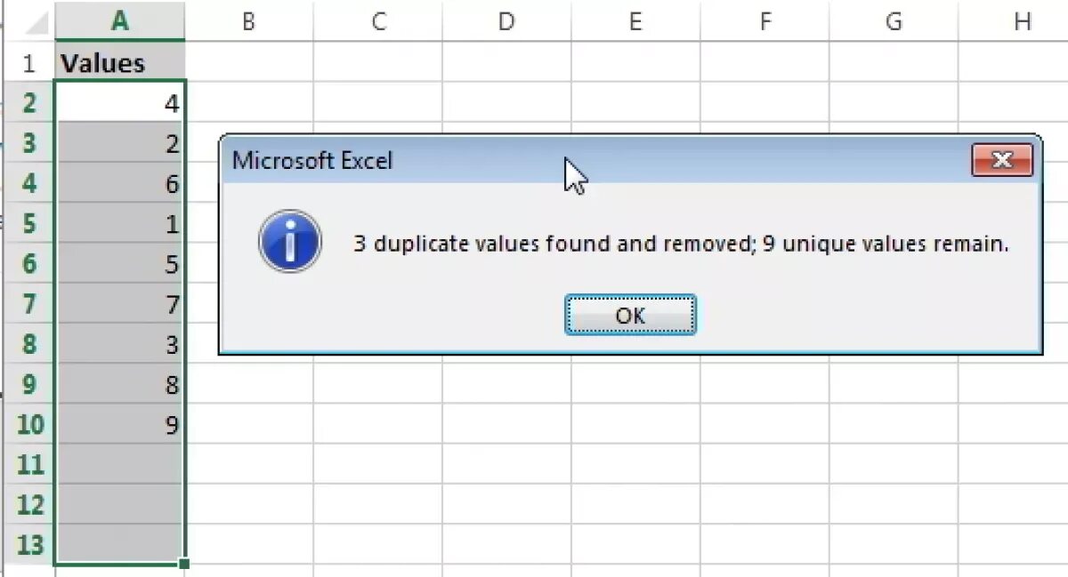This screenshot has width=1068, height=577.
Task: Select cell A2 containing 4
Action: point(120,104)
